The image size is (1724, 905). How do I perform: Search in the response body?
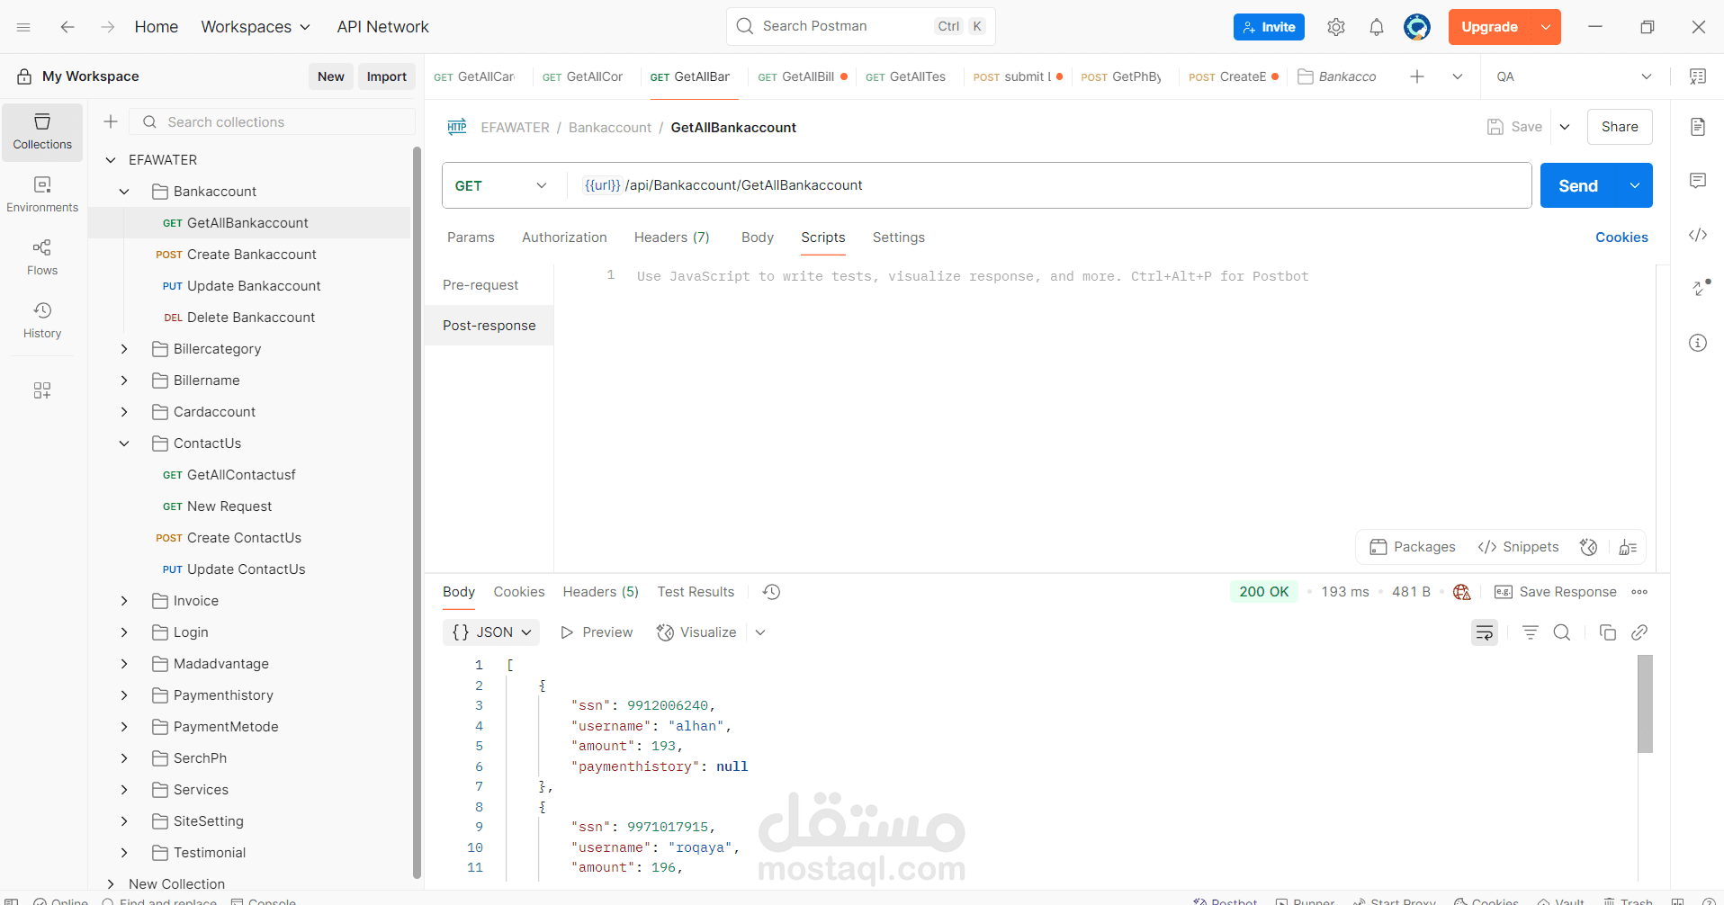(1562, 632)
